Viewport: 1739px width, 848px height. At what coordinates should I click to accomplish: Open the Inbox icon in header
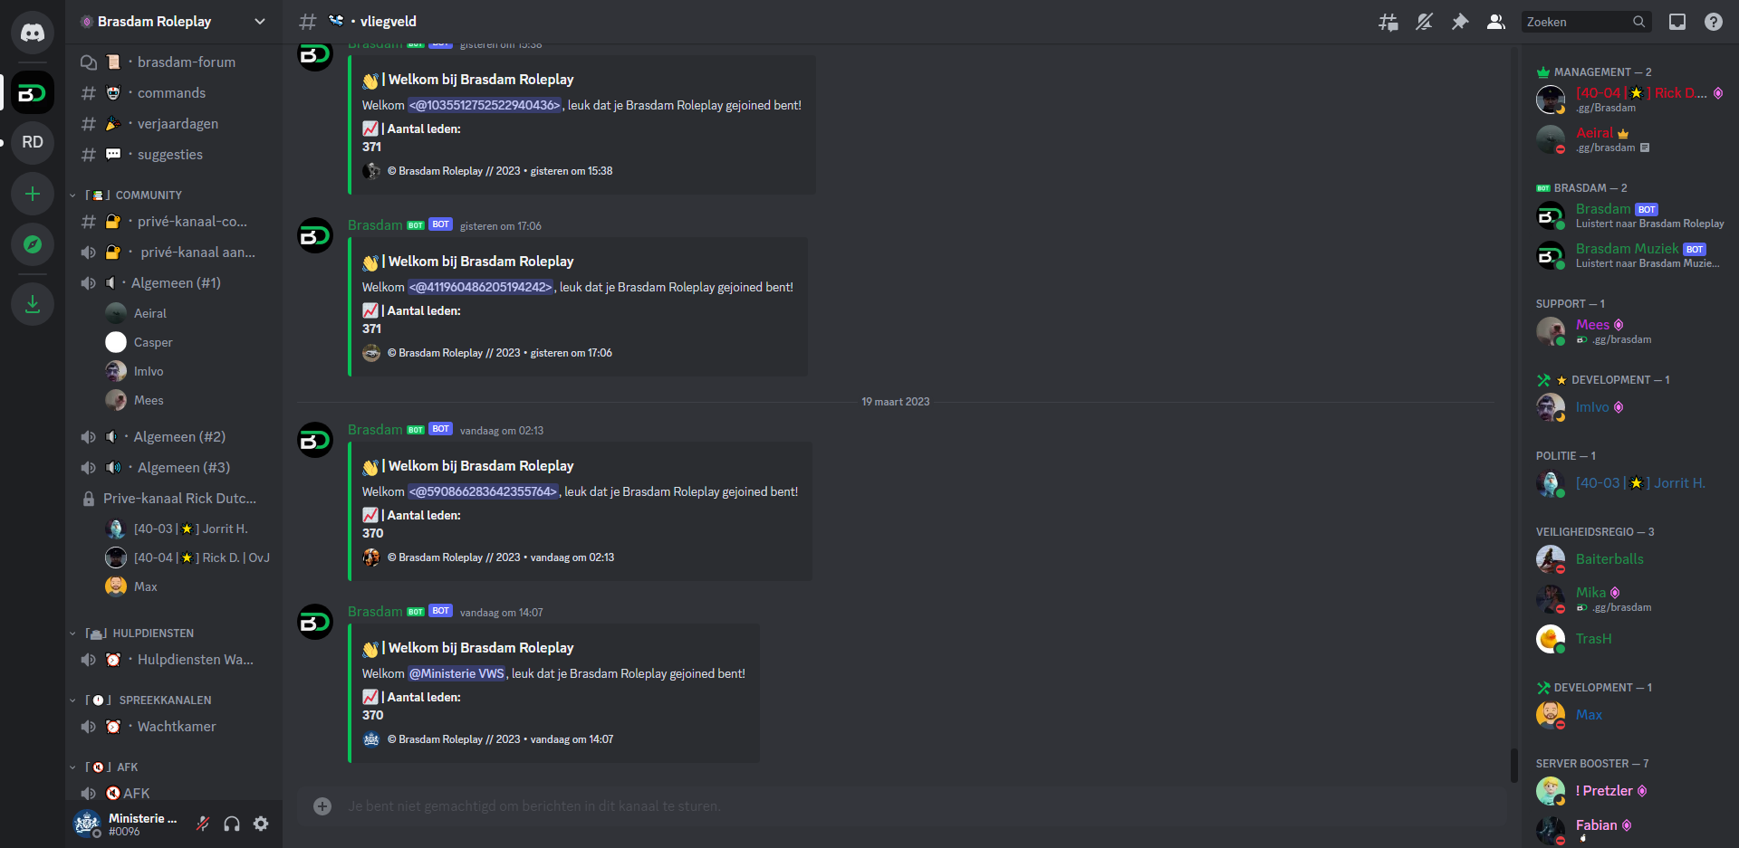[x=1677, y=22]
